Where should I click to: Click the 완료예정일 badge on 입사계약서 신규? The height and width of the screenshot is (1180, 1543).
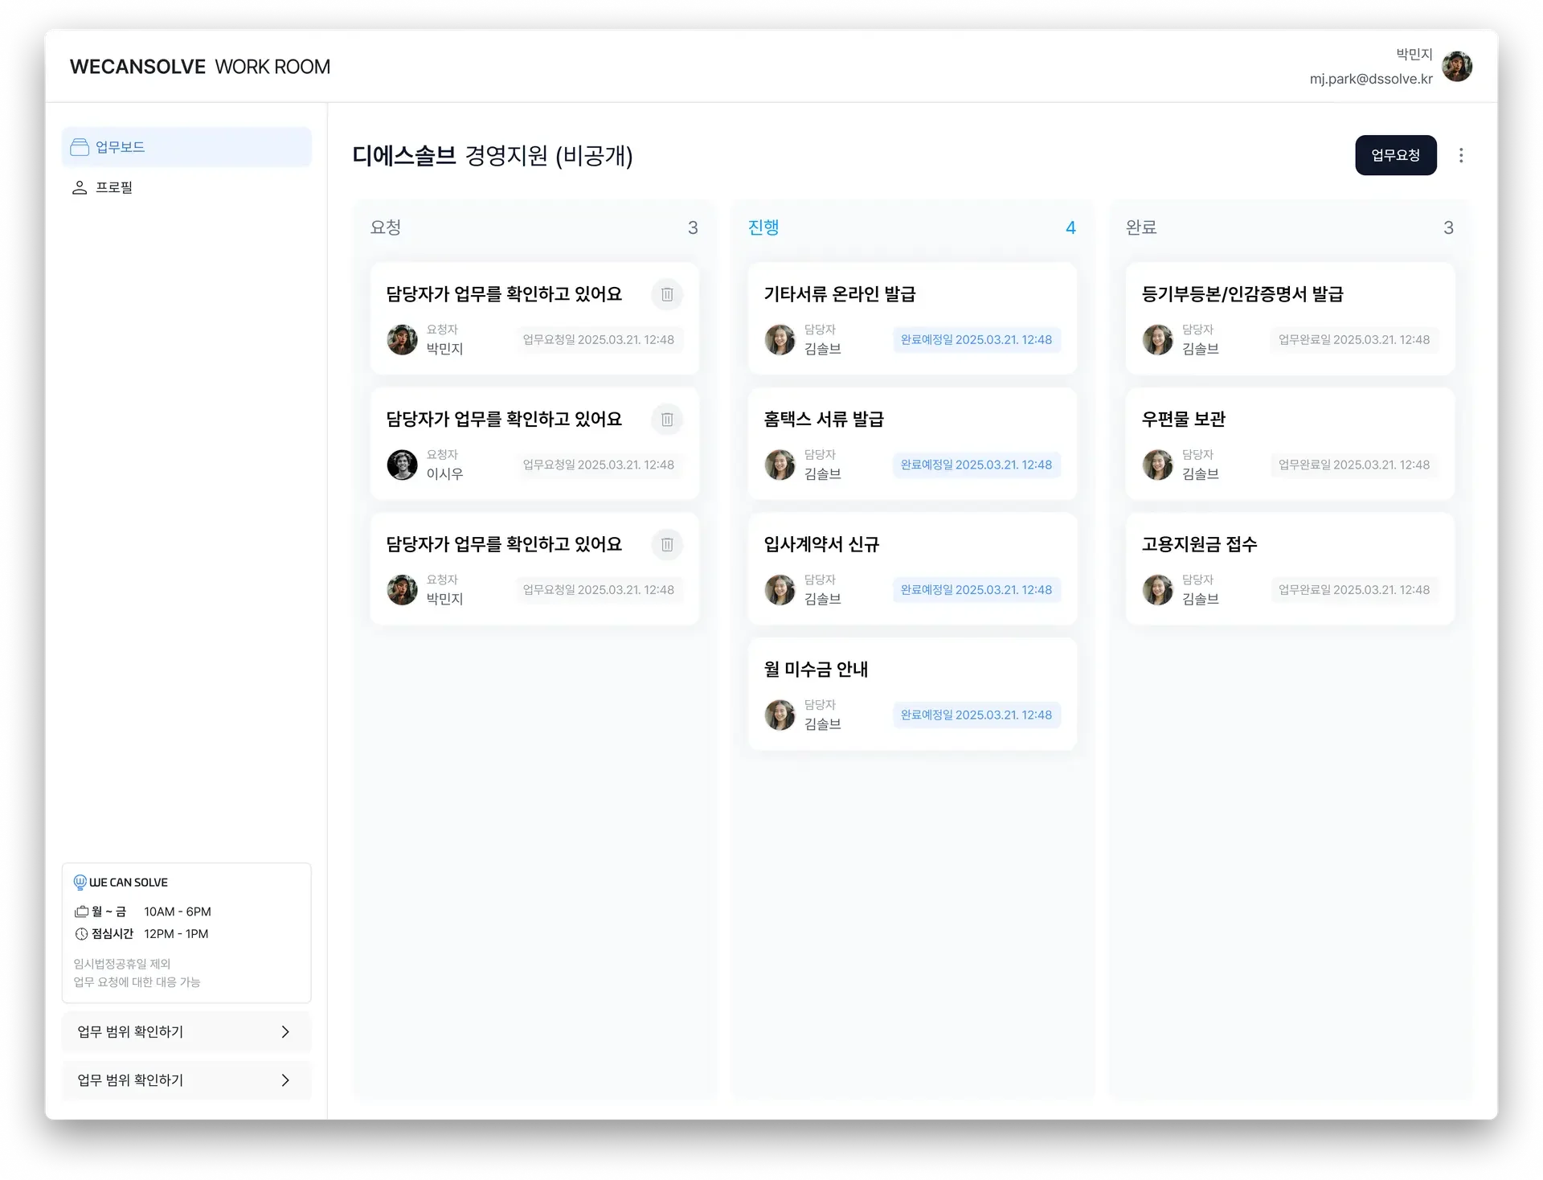tap(976, 590)
